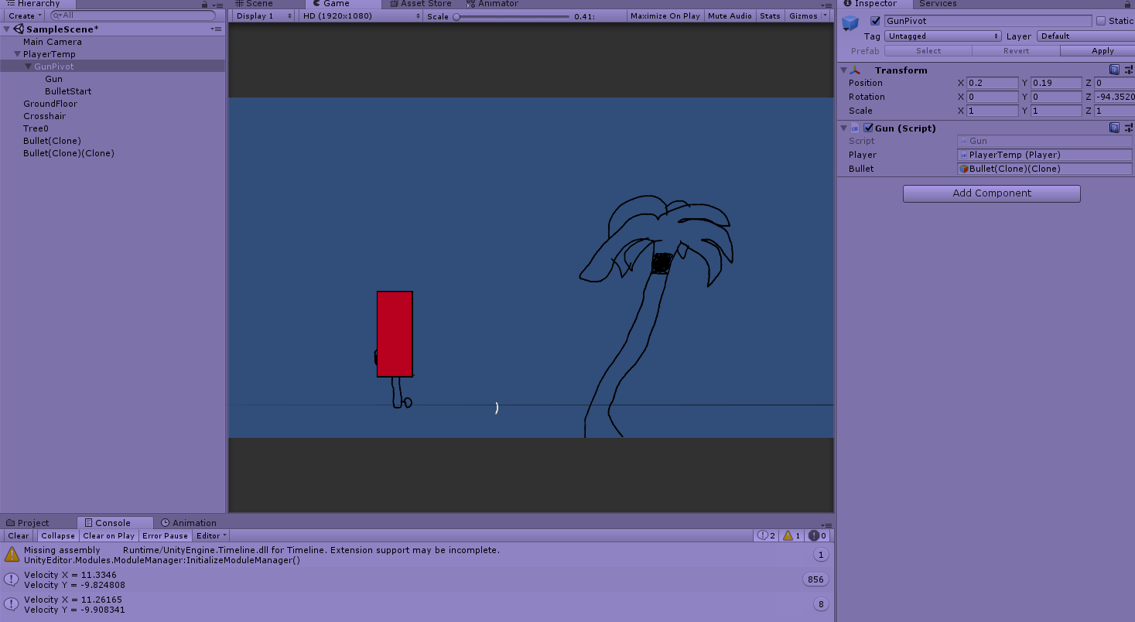1135x622 pixels.
Task: Click the Rotation Z value field
Action: (1114, 97)
